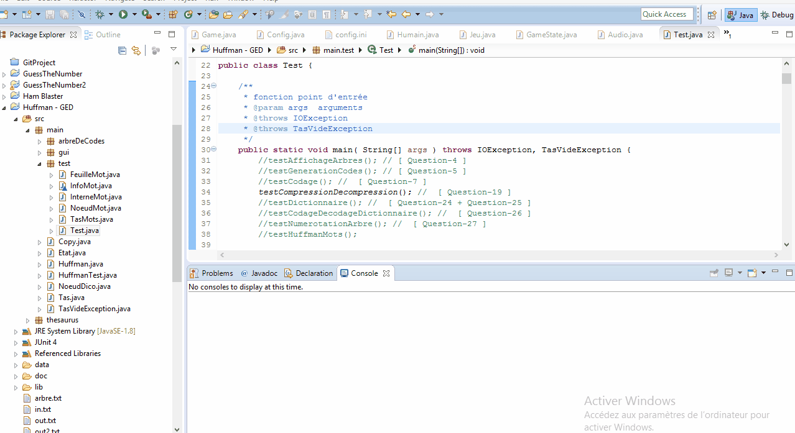Select TasVideException.java in the tree
This screenshot has height=433, width=795.
94,309
